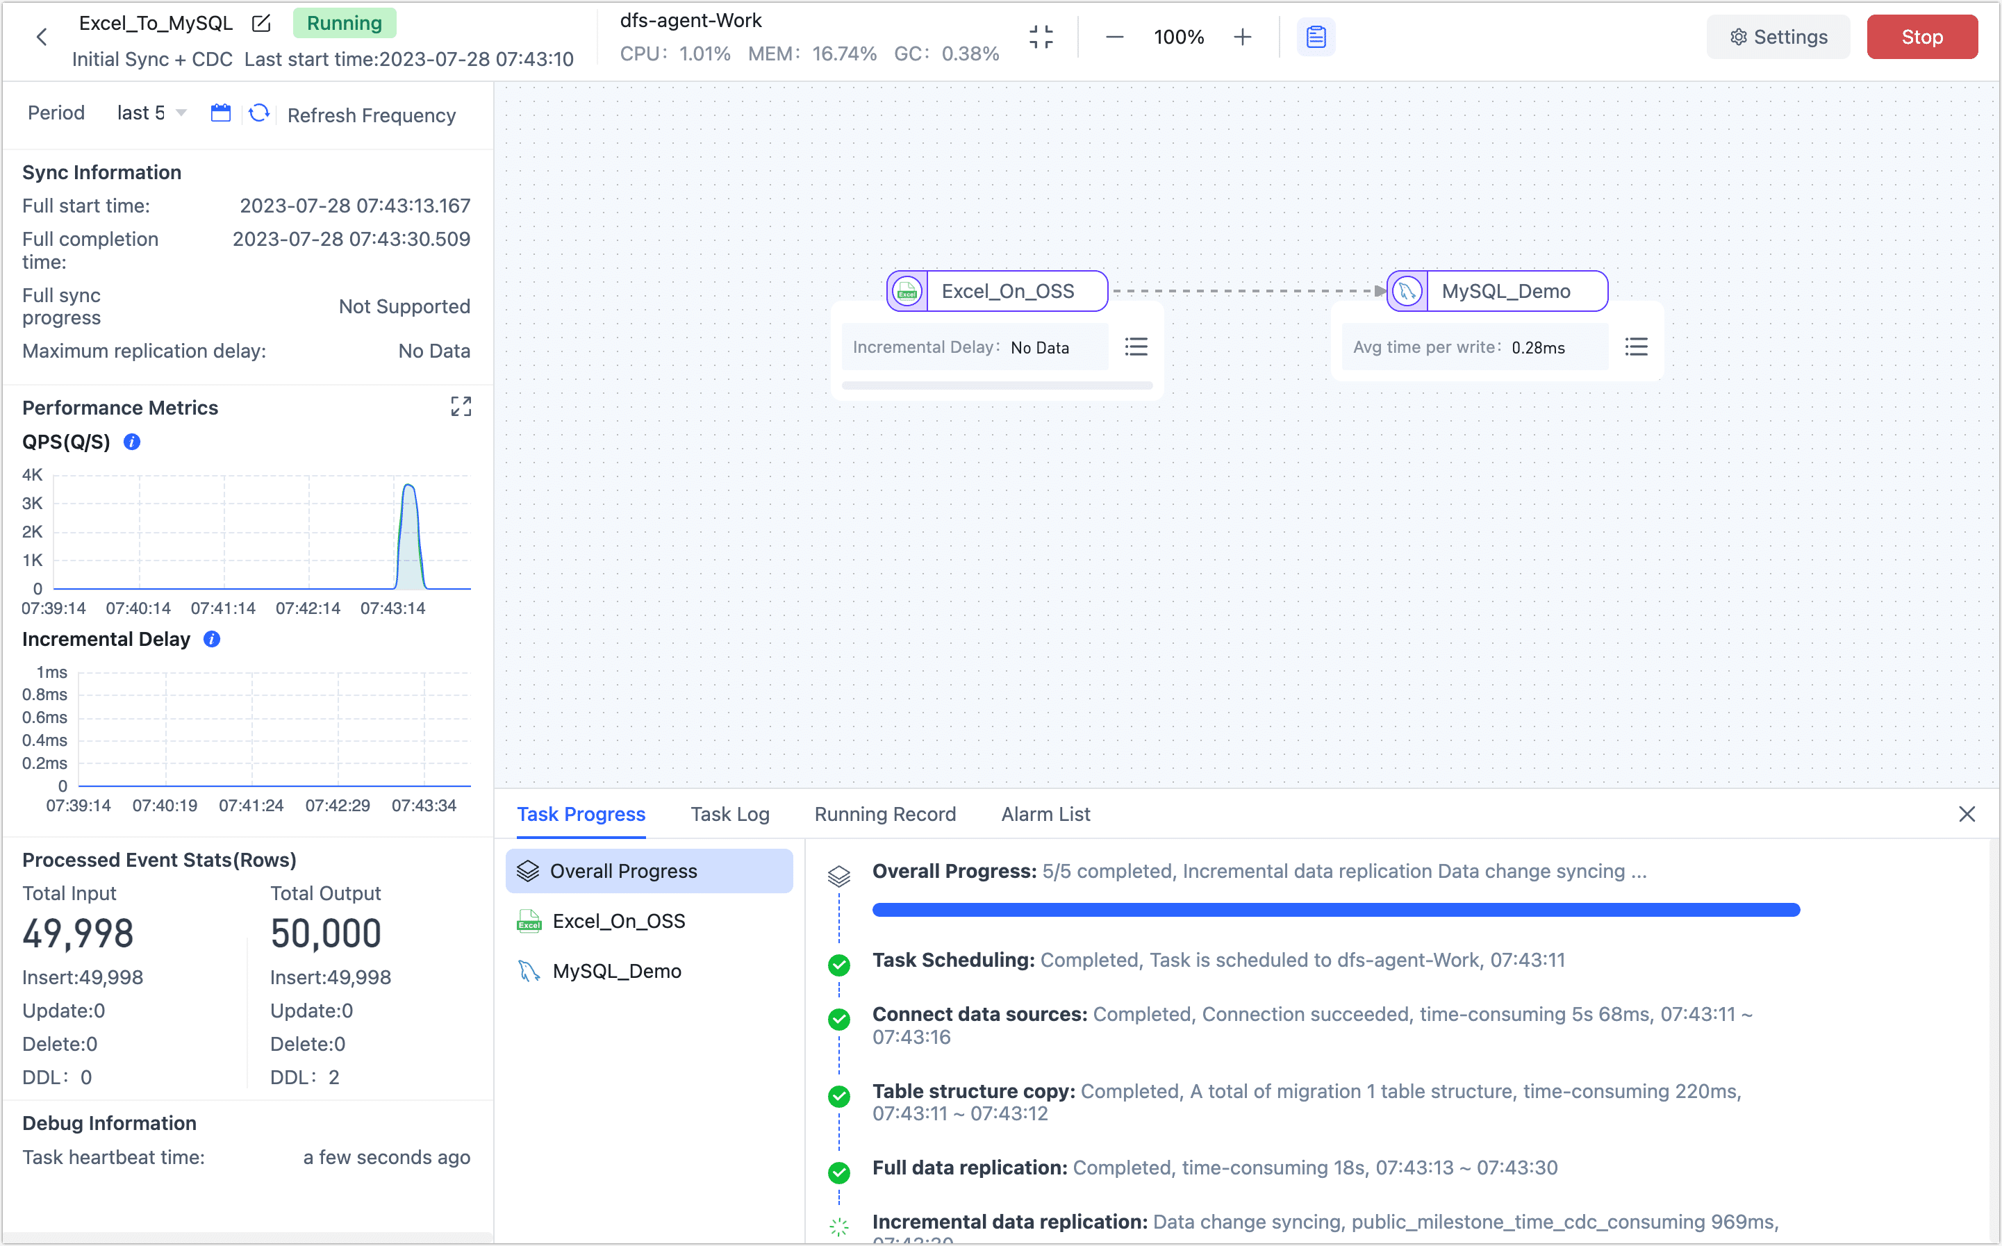This screenshot has width=2002, height=1246.
Task: Click the fit-to-screen icon on canvas toolbar
Action: point(1041,36)
